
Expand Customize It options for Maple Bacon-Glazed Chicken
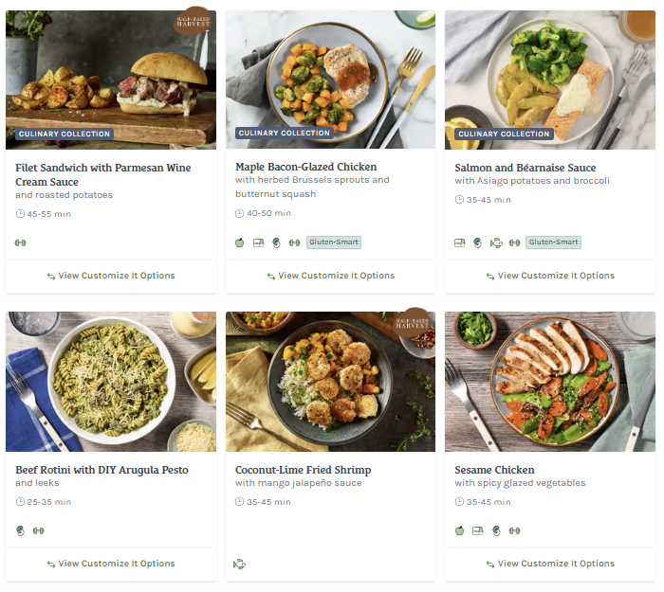point(330,276)
